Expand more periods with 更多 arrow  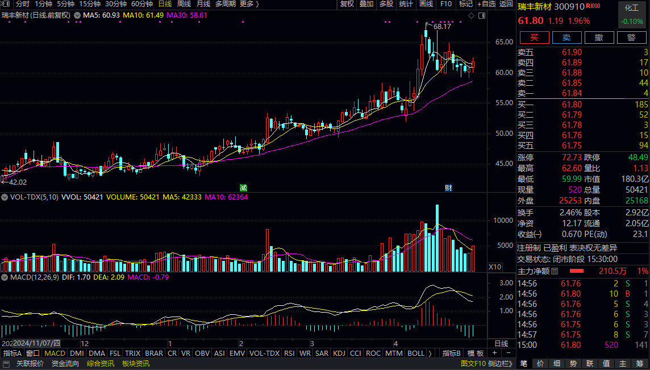click(249, 4)
